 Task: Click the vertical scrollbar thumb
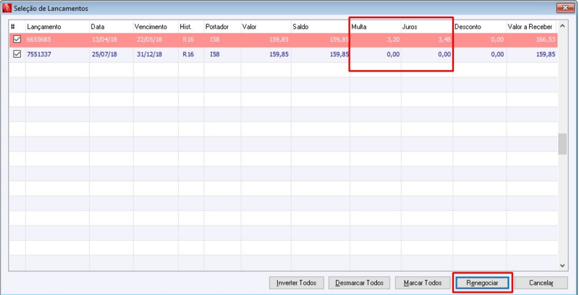562,144
